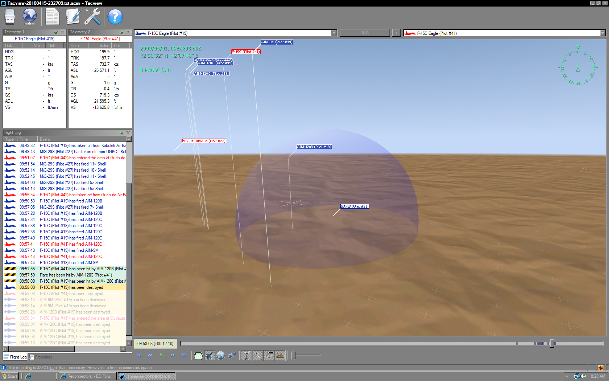
Task: Toggle the globe map view icon
Action: 221,356
